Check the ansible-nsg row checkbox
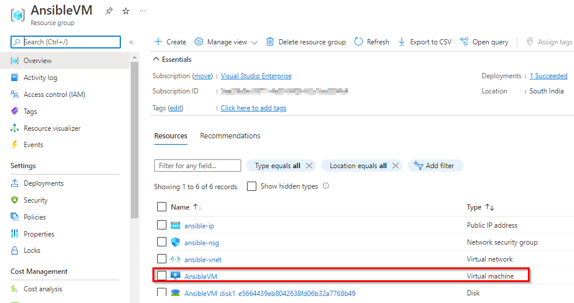The image size is (574, 303). pyautogui.click(x=161, y=242)
